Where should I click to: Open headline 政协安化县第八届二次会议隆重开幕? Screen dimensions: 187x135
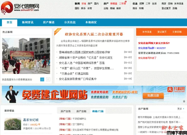pyautogui.click(x=94, y=34)
